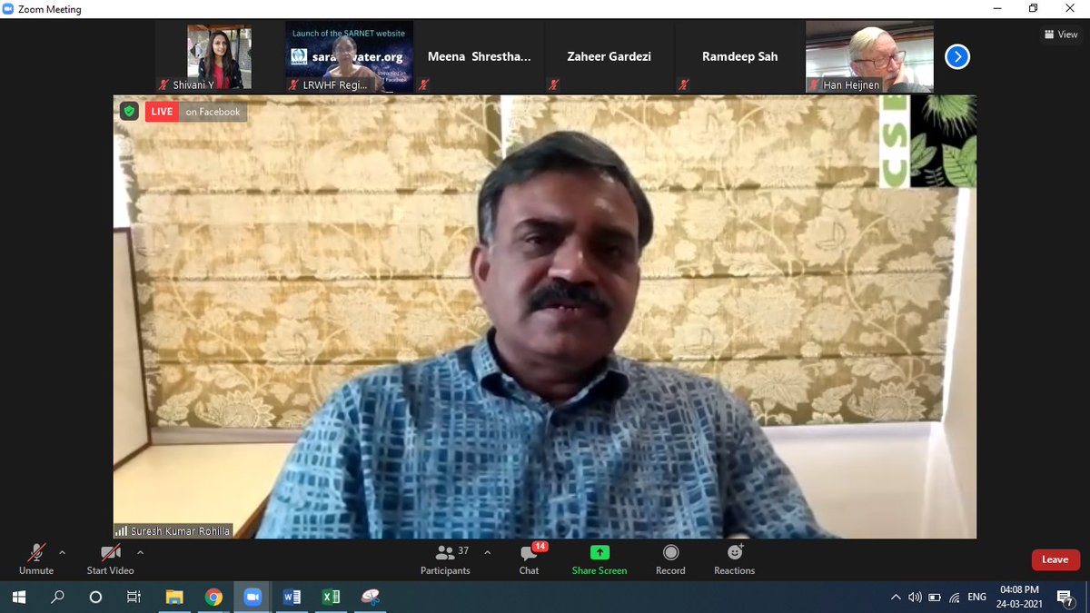Click Suresh Kumar Rohilla name label
The width and height of the screenshot is (1090, 613).
click(173, 531)
